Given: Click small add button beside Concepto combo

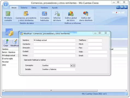Looking at the screenshot, I should (x=74, y=66).
